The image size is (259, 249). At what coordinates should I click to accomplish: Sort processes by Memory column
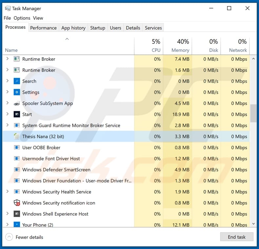[177, 46]
